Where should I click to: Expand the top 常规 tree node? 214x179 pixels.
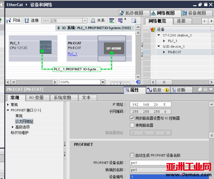(8, 105)
